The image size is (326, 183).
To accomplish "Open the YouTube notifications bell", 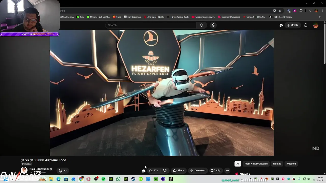I will pyautogui.click(x=306, y=25).
